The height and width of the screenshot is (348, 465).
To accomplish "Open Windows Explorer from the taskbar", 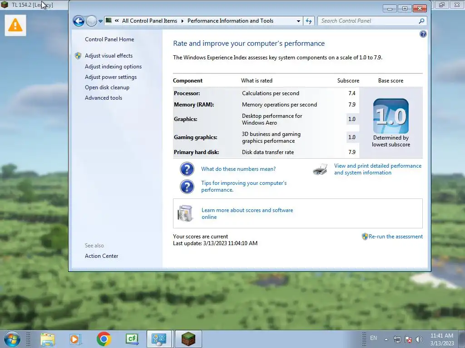I will pos(47,339).
